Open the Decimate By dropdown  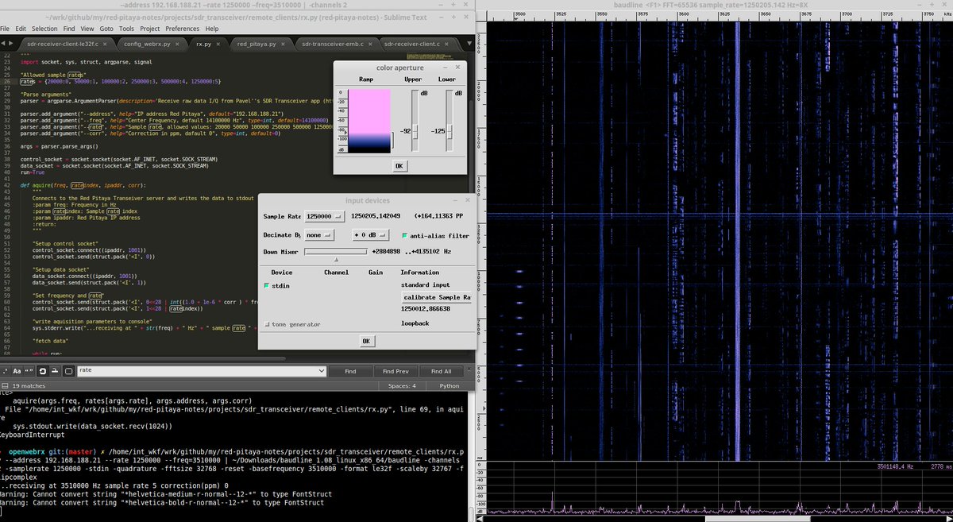pos(320,235)
